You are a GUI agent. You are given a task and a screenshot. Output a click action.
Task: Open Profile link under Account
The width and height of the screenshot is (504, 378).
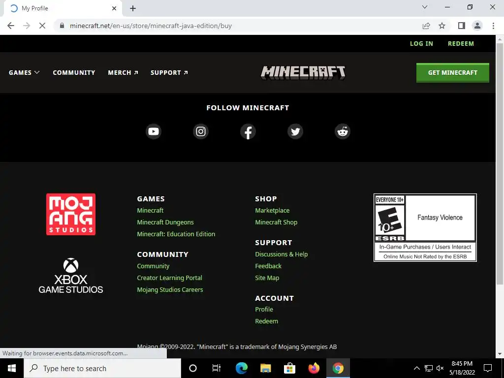tap(264, 310)
